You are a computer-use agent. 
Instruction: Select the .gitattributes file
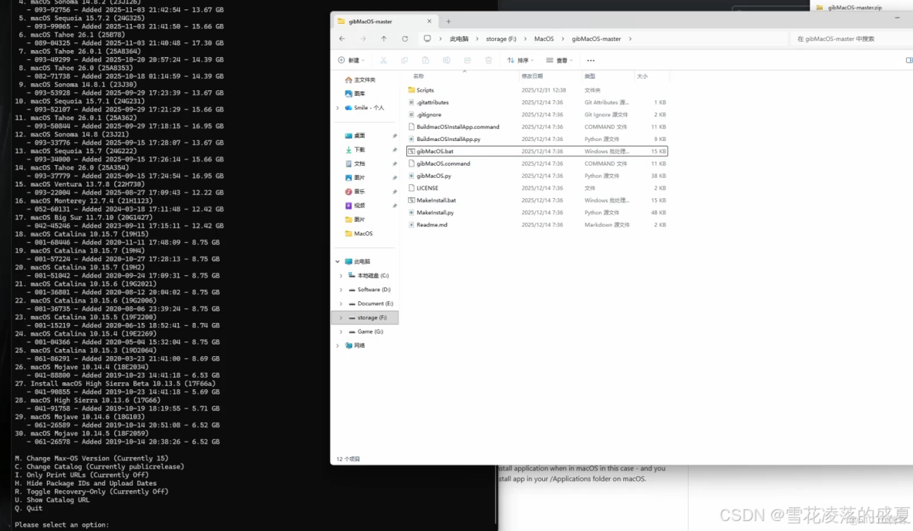537,103
